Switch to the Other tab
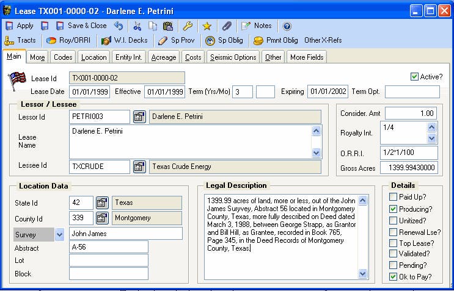This screenshot has height=291, width=454. (273, 57)
